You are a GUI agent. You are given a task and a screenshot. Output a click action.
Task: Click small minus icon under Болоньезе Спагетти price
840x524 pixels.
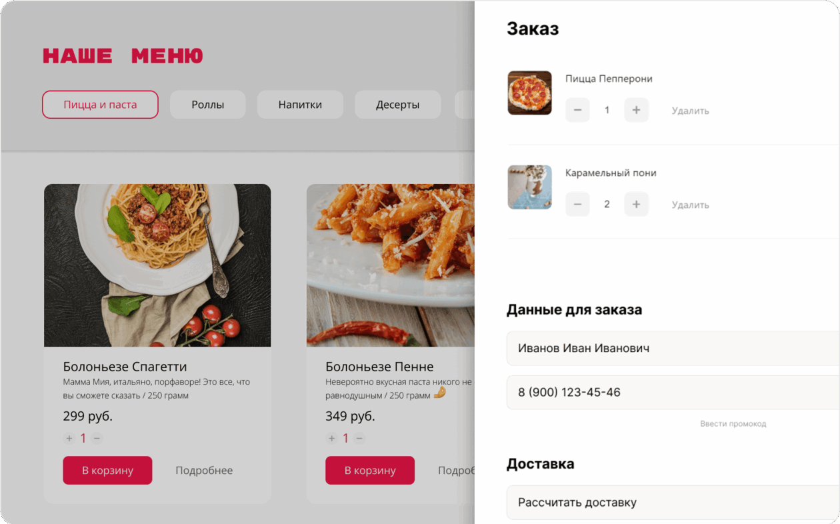(x=97, y=438)
